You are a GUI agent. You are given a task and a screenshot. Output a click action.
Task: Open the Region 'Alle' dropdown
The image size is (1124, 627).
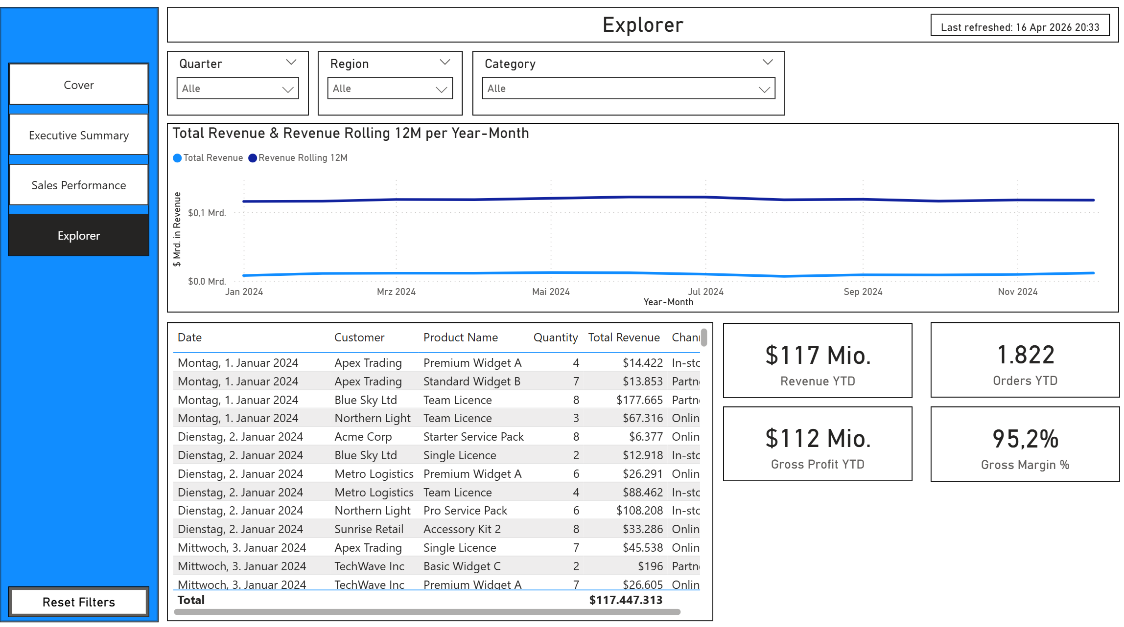(390, 89)
